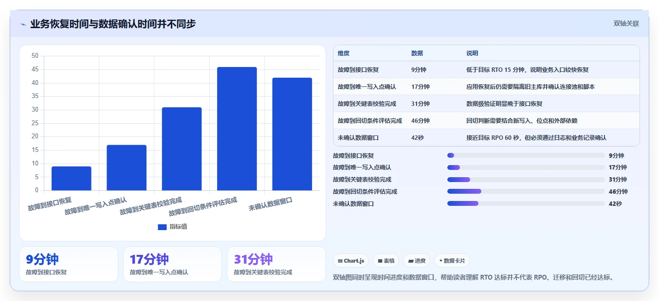The width and height of the screenshot is (659, 301).
Task: Click the progress bar in the 42秒 row
Action: point(526,203)
